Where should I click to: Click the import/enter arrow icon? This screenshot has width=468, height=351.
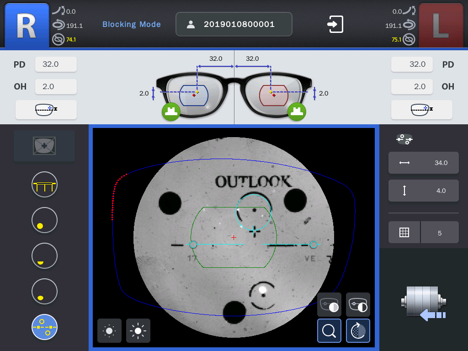tap(335, 24)
